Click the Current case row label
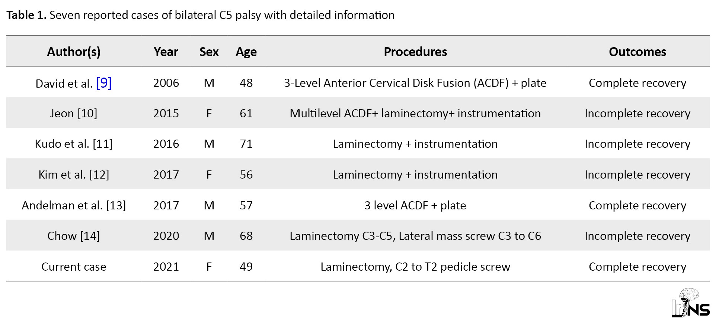The height and width of the screenshot is (323, 719). click(74, 267)
